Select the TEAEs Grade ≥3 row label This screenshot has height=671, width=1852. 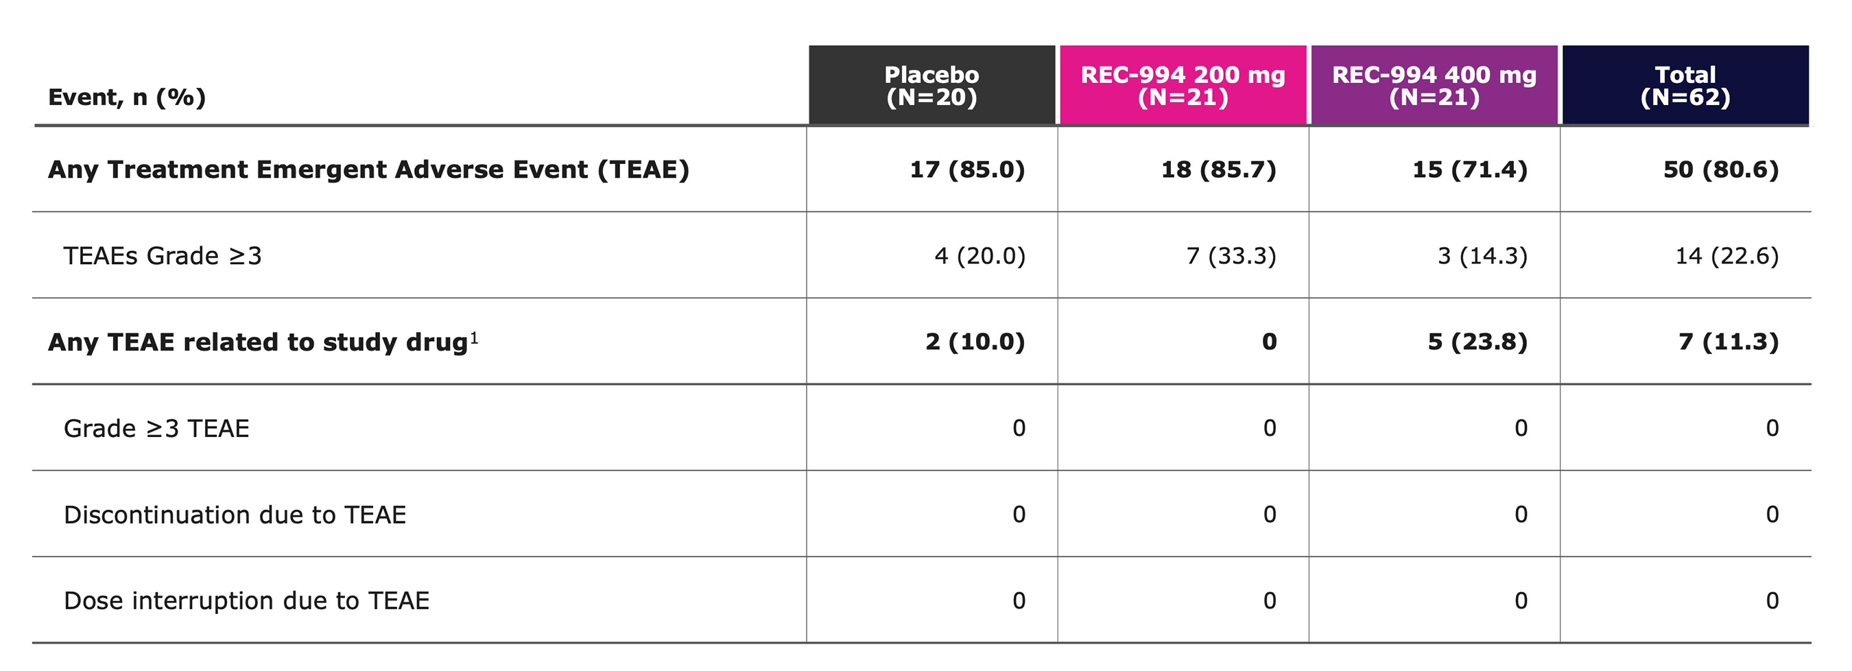coord(163,256)
